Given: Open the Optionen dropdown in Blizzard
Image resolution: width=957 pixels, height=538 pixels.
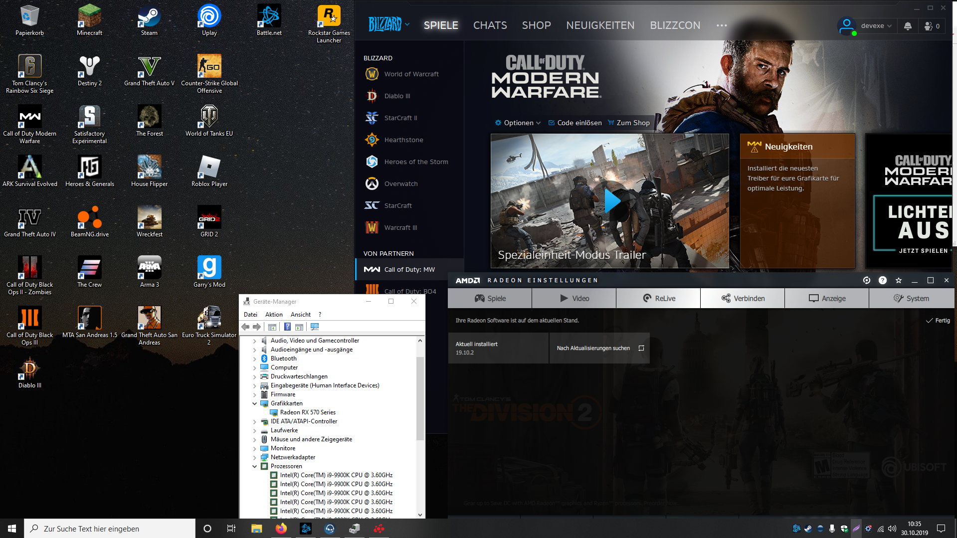Looking at the screenshot, I should point(518,123).
